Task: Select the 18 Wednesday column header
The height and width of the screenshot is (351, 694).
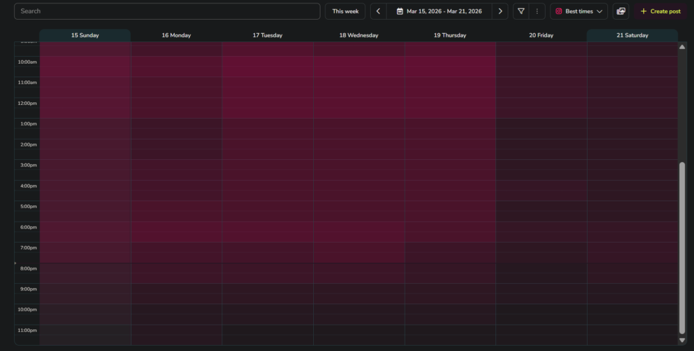Action: click(359, 35)
